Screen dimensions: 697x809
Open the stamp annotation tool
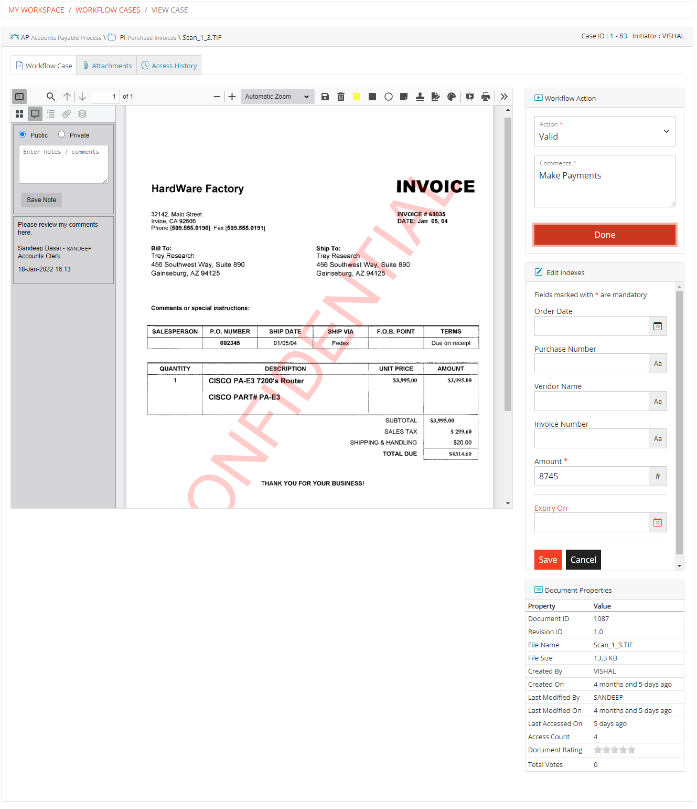click(x=420, y=96)
